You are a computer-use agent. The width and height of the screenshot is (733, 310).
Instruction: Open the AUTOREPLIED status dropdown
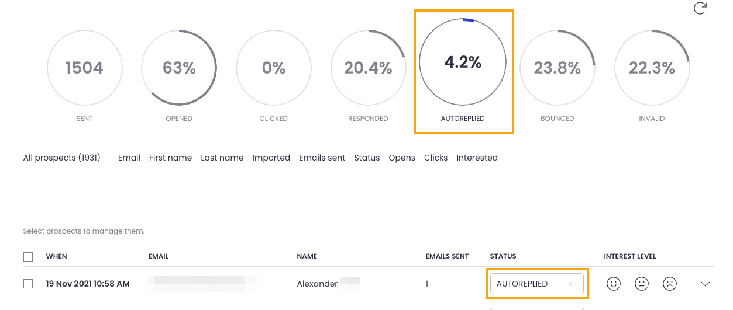tap(536, 284)
